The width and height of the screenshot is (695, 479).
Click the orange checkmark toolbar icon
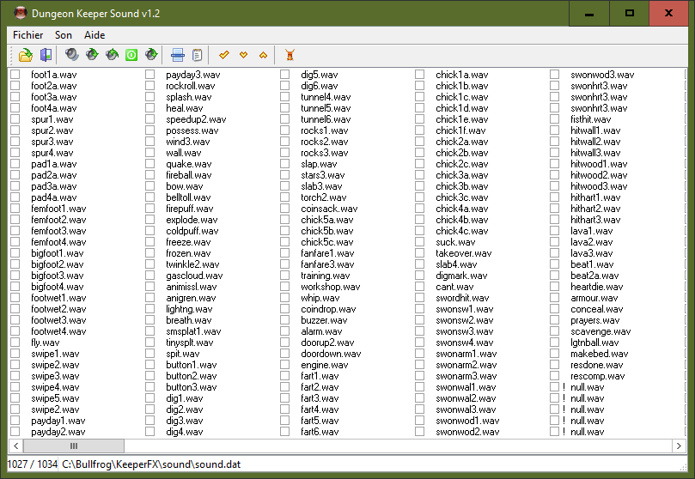[224, 55]
